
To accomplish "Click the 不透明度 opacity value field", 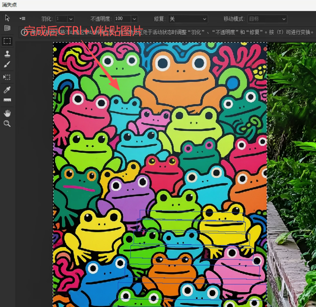I will tap(122, 19).
